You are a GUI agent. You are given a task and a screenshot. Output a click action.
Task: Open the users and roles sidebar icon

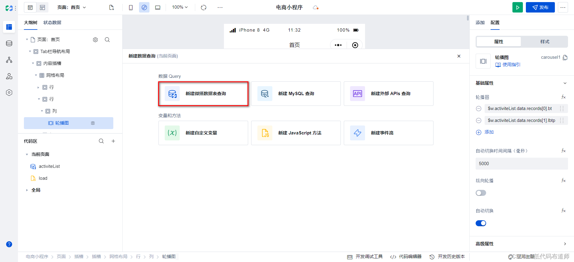9,76
